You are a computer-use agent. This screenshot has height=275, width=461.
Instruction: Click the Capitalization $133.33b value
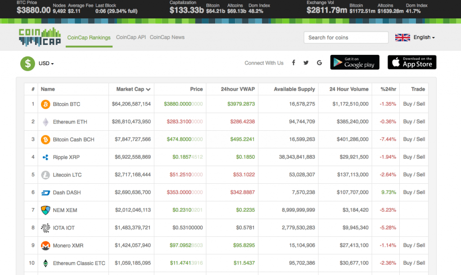tap(186, 10)
